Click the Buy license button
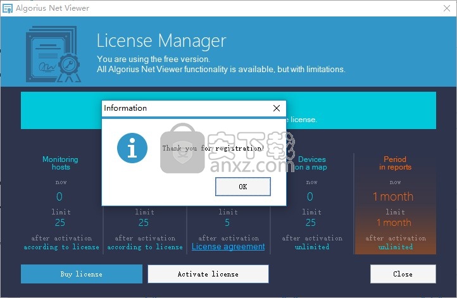 coord(82,274)
